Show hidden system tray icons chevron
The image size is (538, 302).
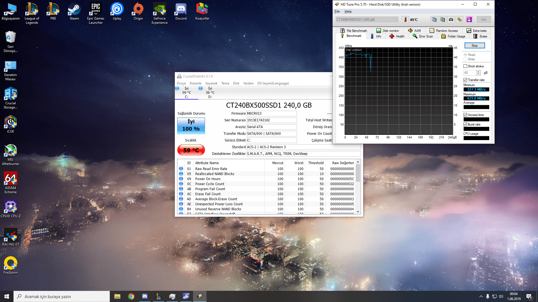click(481, 296)
